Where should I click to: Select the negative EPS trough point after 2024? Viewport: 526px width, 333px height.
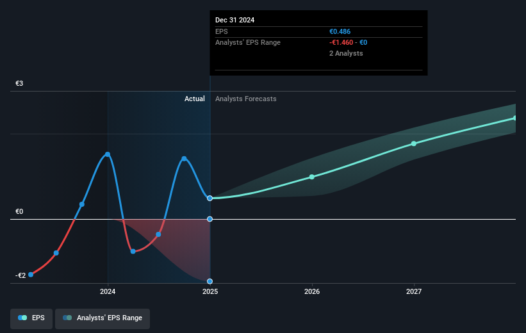133,251
